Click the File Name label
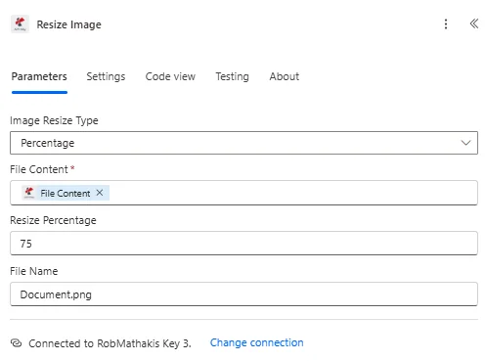The width and height of the screenshot is (486, 361). tap(34, 271)
